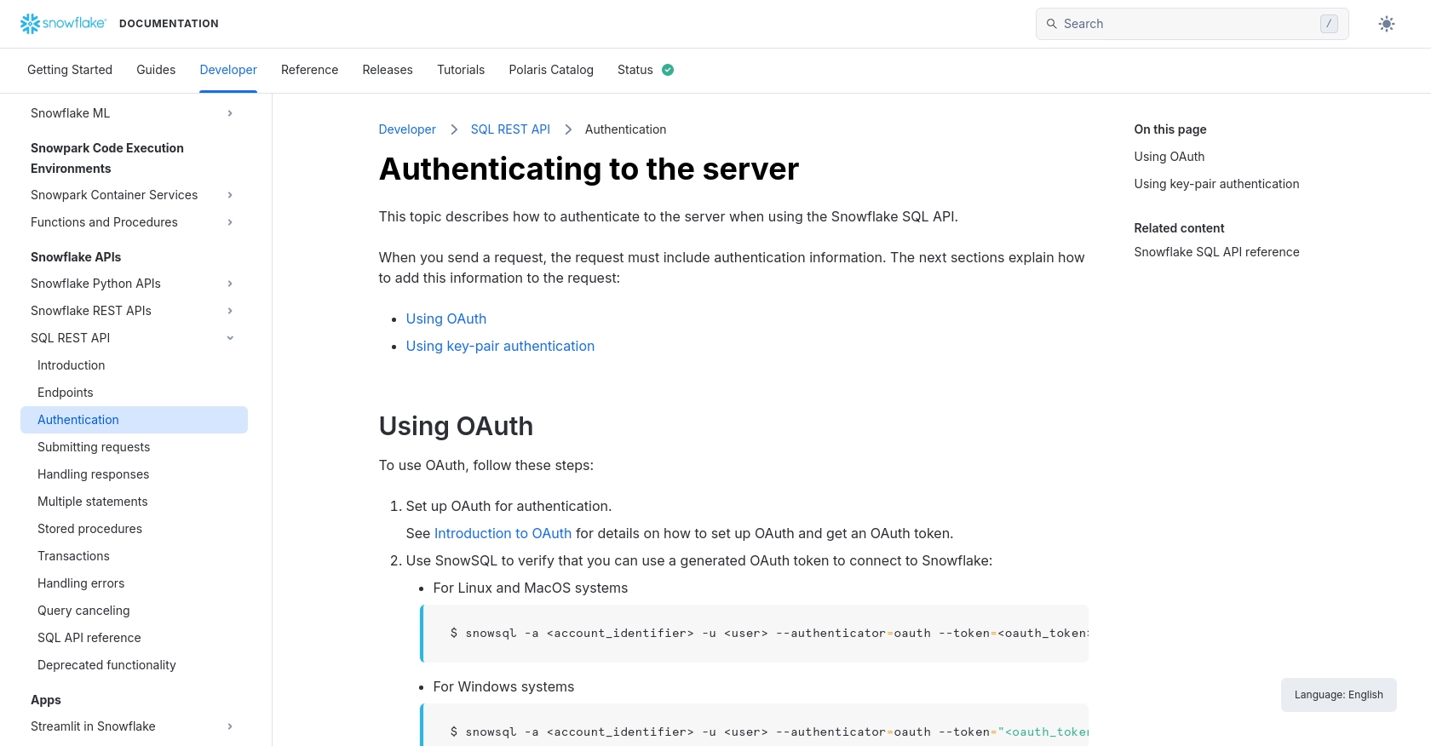
Task: Click Snowpark Code Execution Environments heading
Action: point(107,158)
